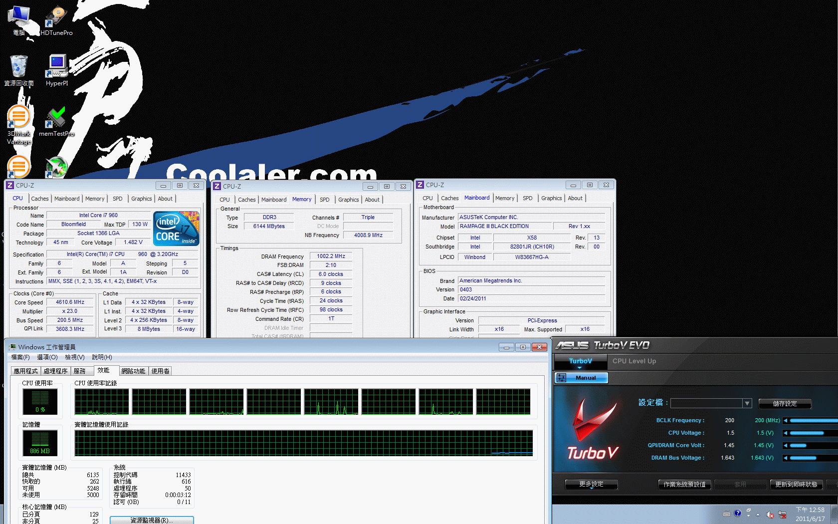Image resolution: width=838 pixels, height=524 pixels.
Task: Click the BIOS Version value 0403
Action: (531, 290)
